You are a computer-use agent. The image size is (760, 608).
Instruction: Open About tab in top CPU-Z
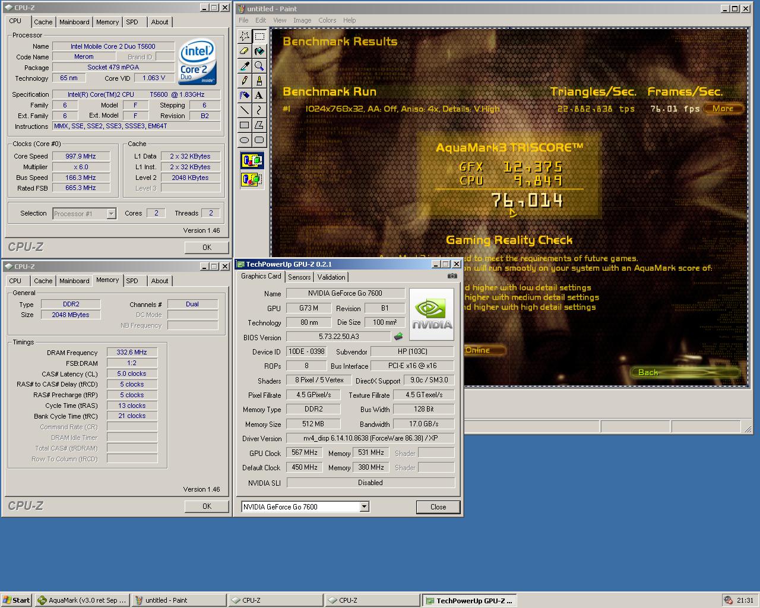tap(160, 22)
